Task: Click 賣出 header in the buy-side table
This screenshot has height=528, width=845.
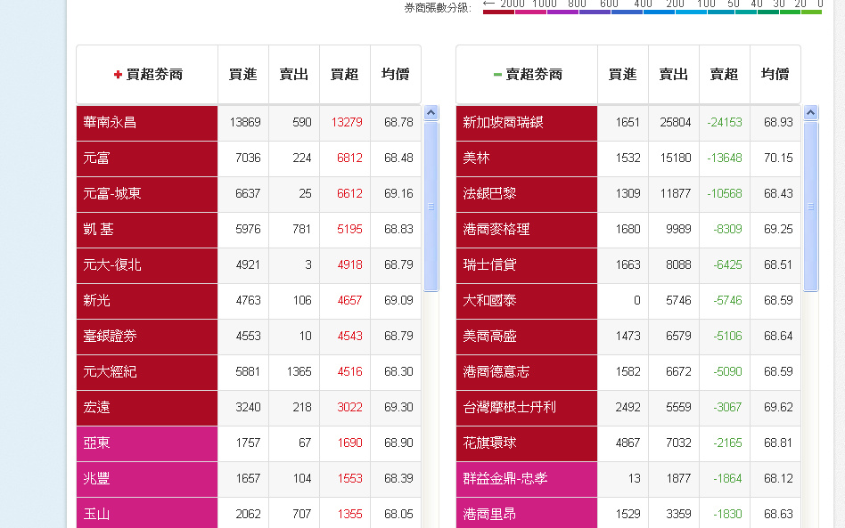Action: coord(294,74)
